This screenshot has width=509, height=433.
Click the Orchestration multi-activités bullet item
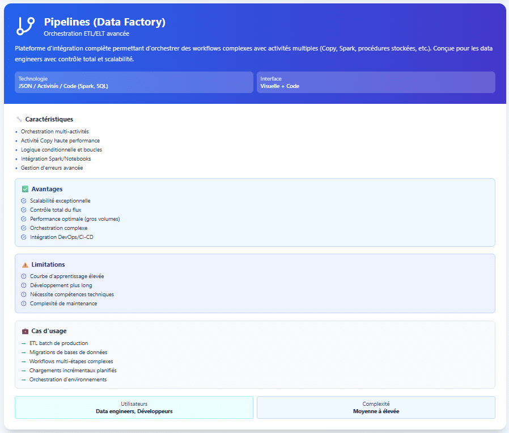pyautogui.click(x=55, y=132)
